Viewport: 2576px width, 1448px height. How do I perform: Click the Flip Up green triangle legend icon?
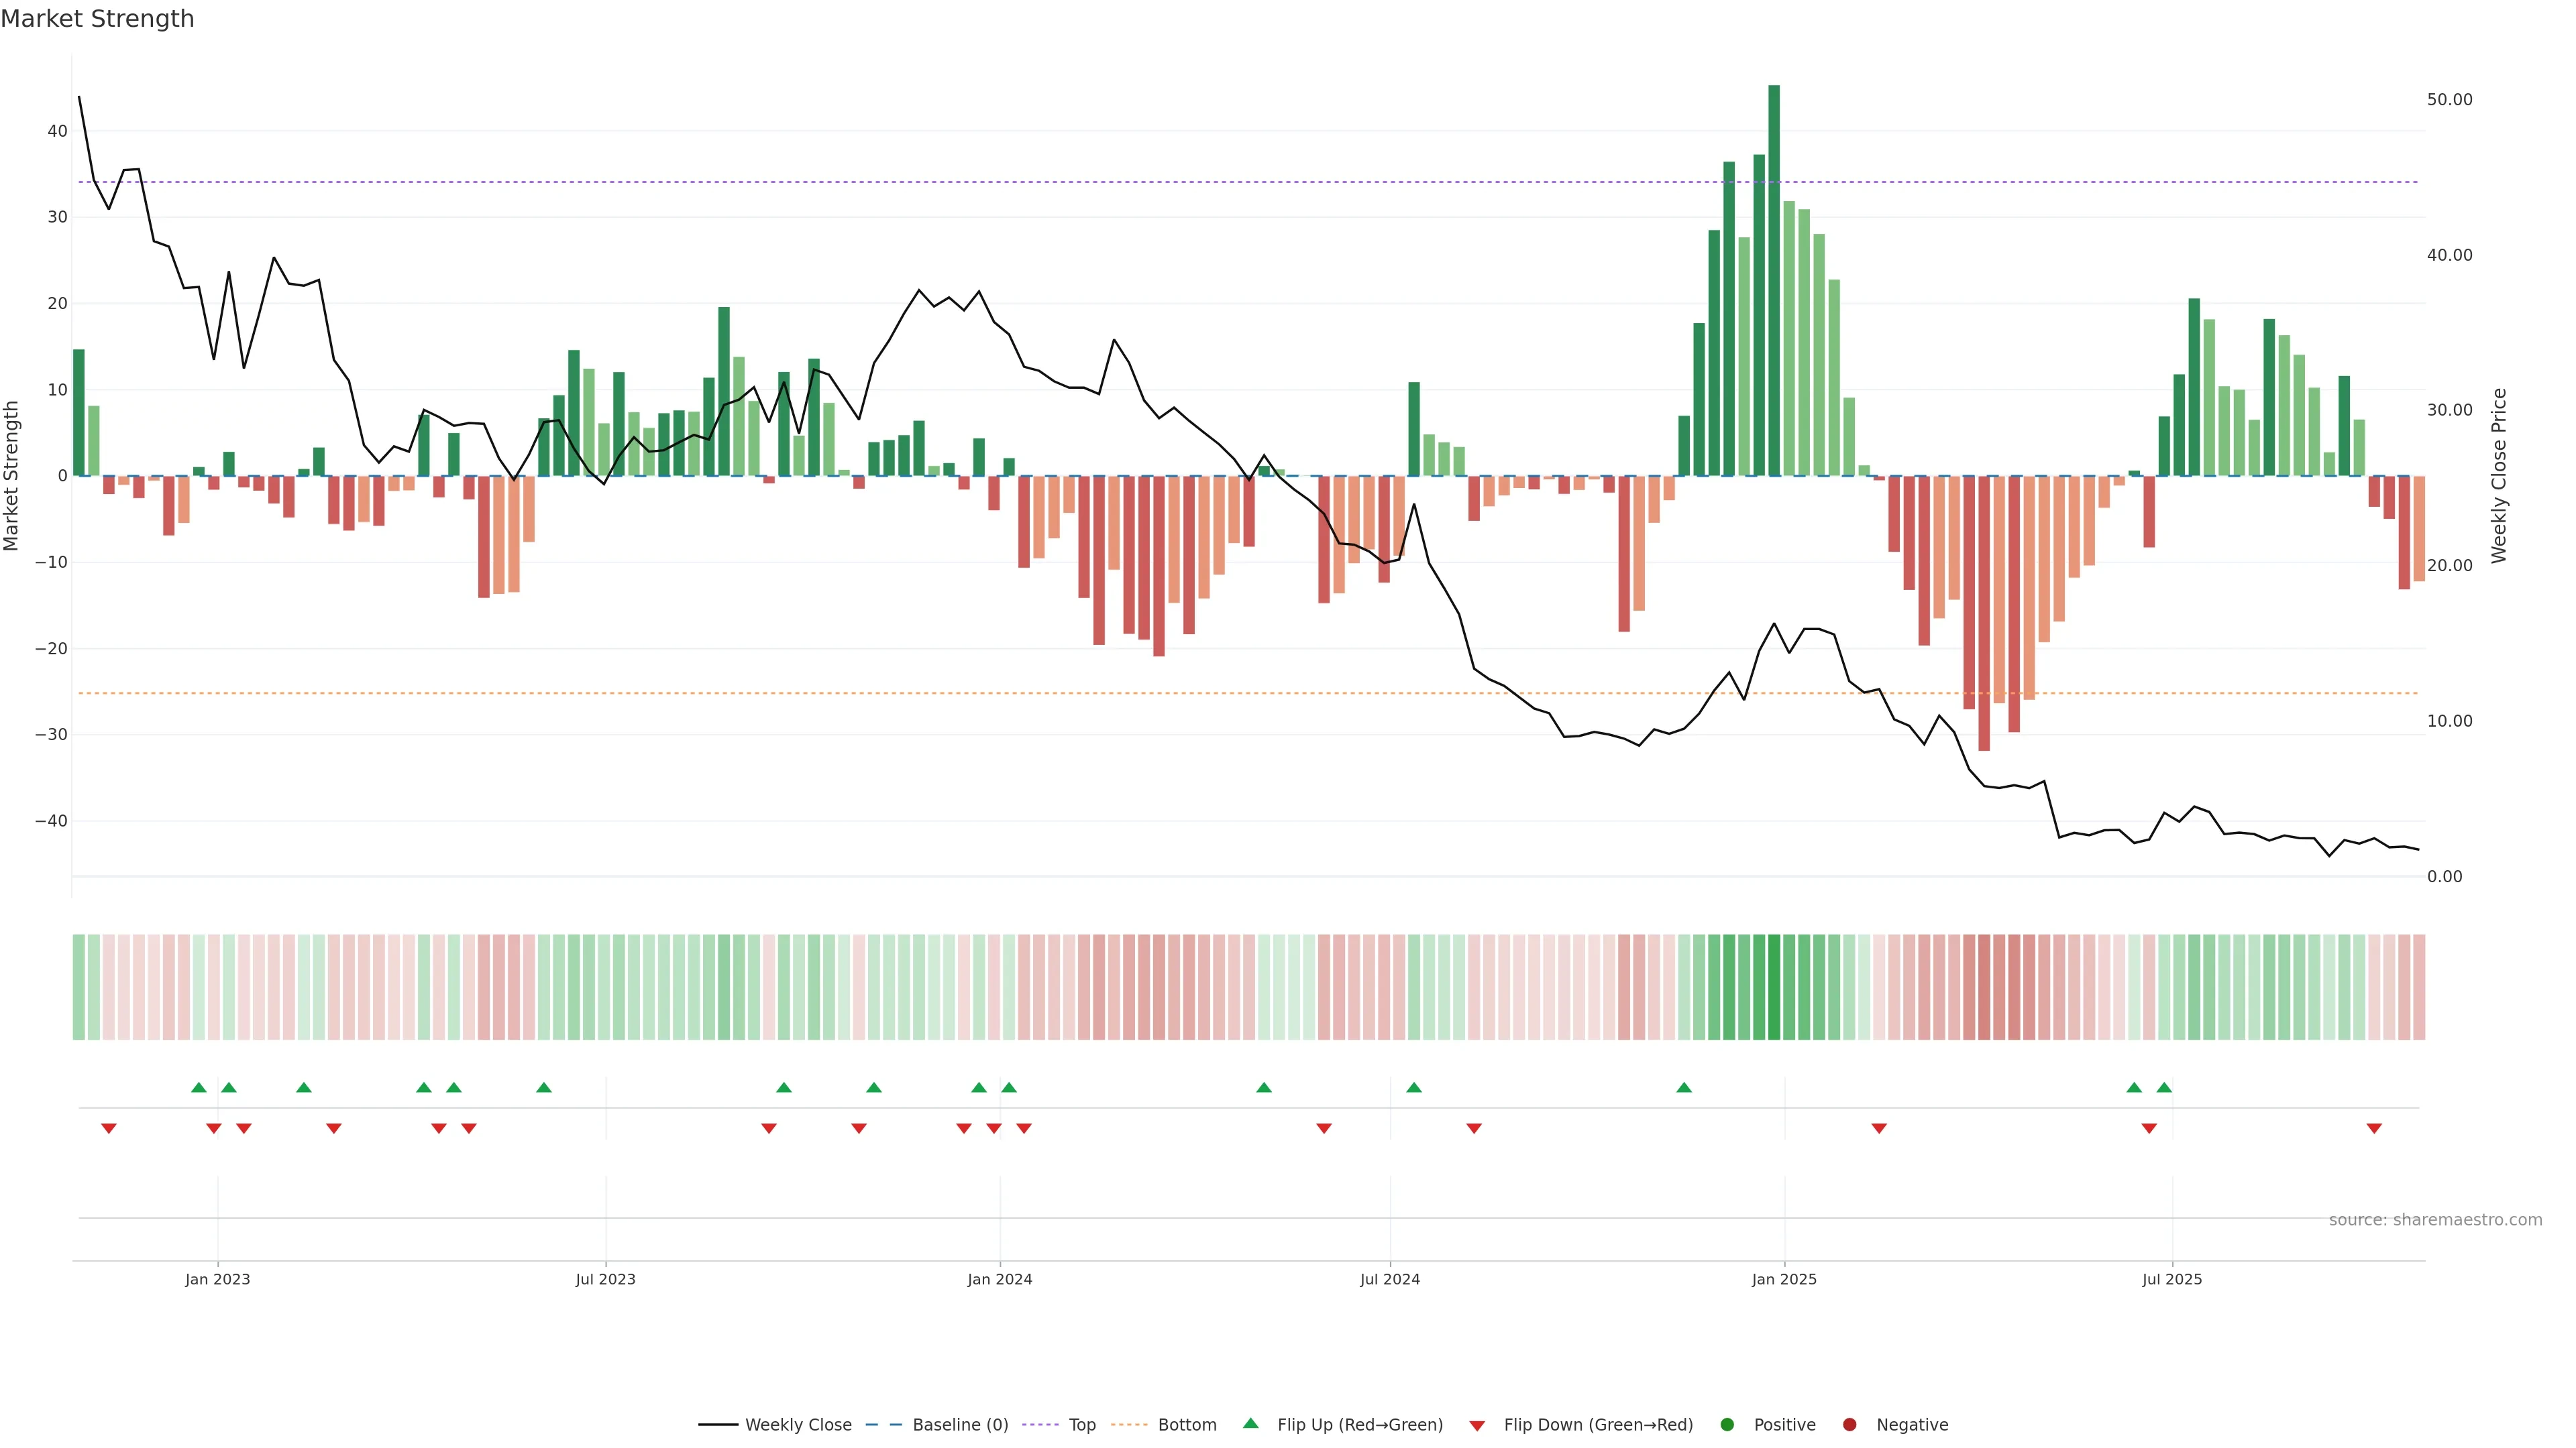1250,1423
